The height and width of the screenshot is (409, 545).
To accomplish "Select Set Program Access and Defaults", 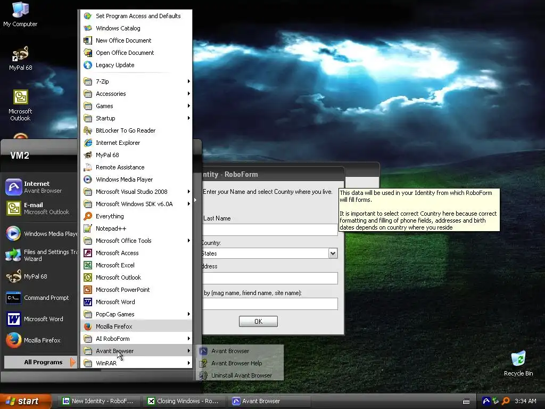I will click(136, 16).
